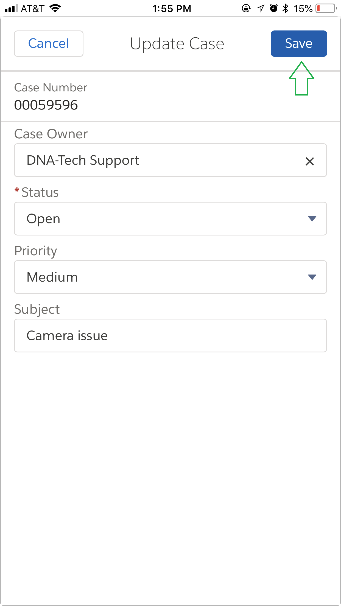This screenshot has height=606, width=341.
Task: Tap the case number 00059596
Action: coord(46,105)
